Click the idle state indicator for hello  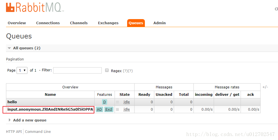pos(127,102)
